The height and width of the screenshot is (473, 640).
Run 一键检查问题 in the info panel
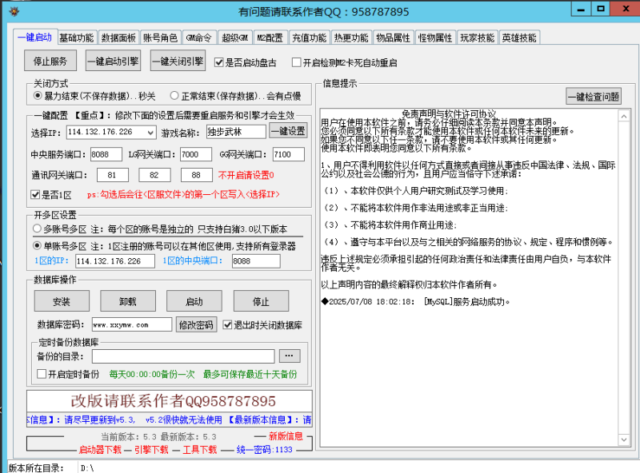[592, 97]
